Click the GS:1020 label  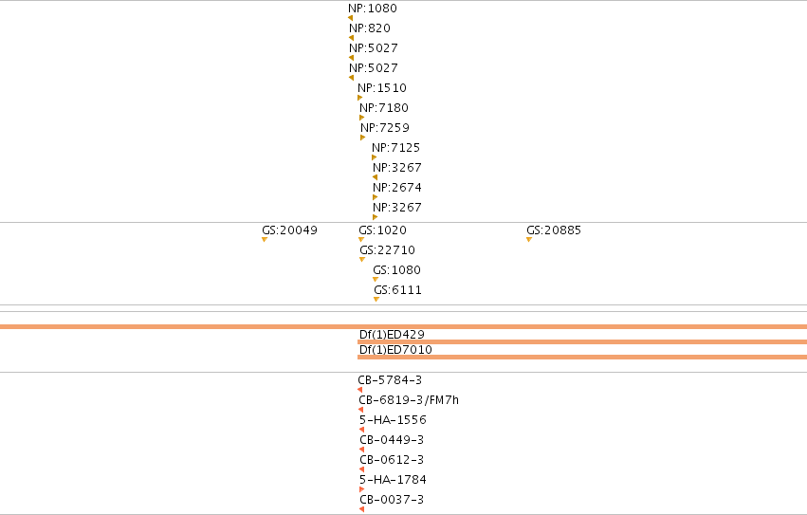click(x=383, y=230)
